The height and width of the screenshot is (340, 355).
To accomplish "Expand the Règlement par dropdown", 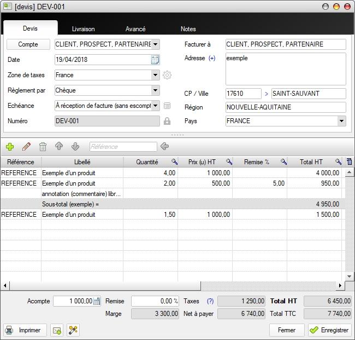I will [x=155, y=90].
